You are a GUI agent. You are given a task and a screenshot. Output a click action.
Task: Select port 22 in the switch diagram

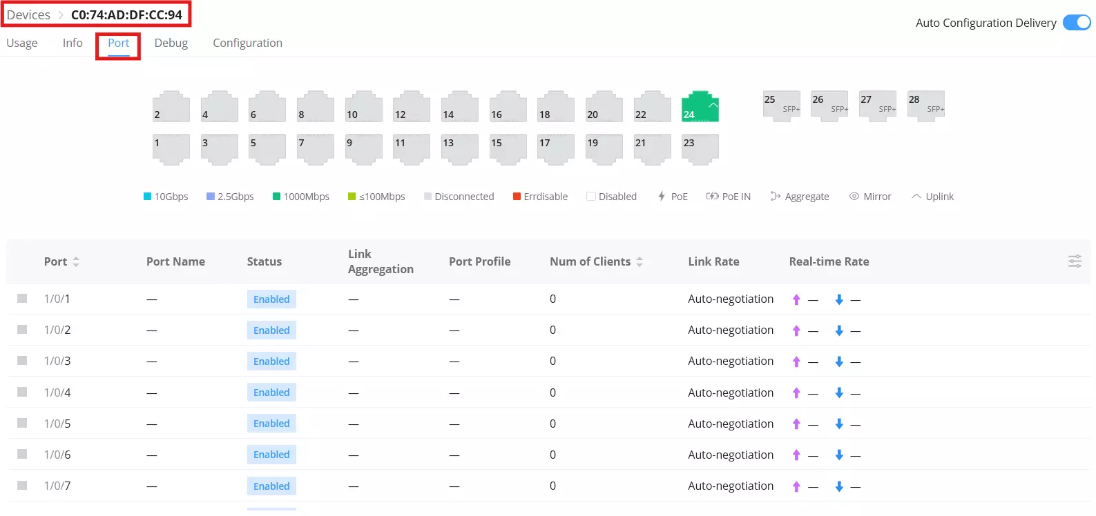point(653,106)
